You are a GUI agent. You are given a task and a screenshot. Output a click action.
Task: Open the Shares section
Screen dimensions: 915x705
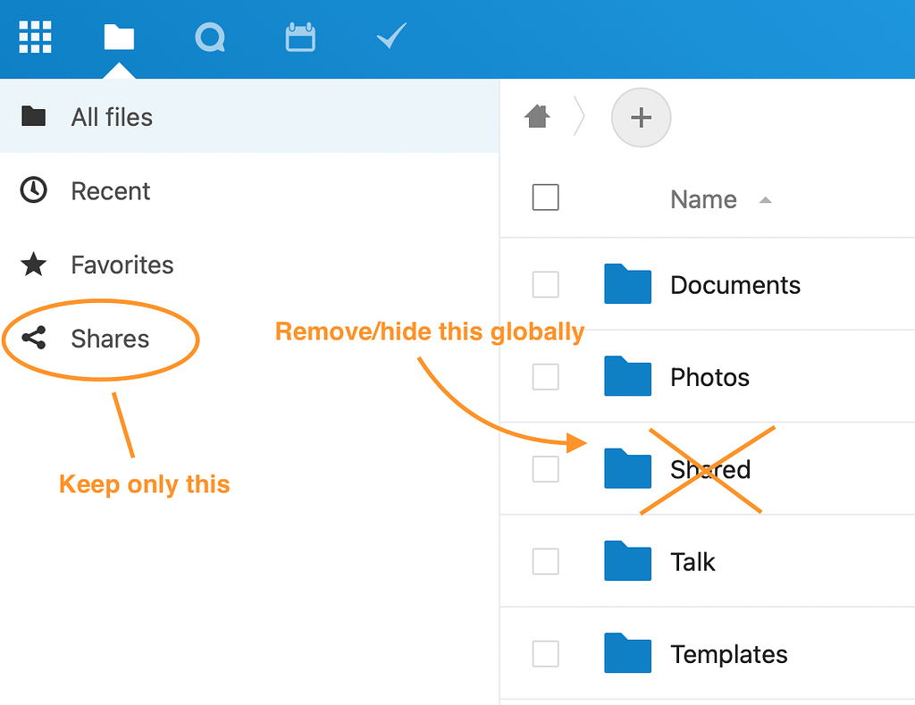[110, 339]
